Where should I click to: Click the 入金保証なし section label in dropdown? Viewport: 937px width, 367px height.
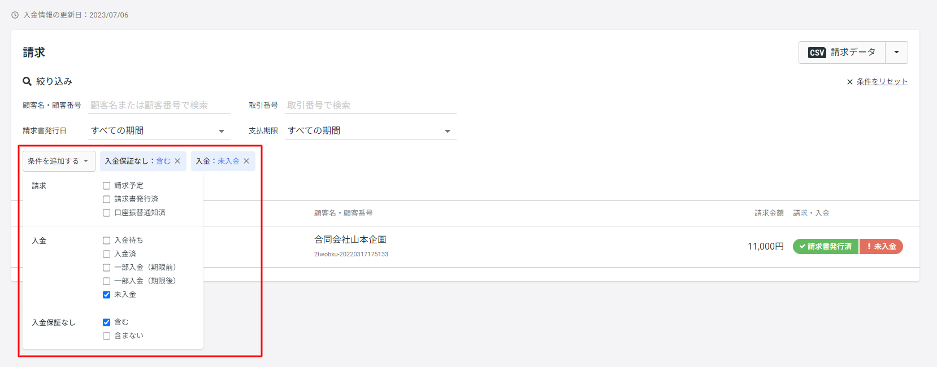pos(53,323)
